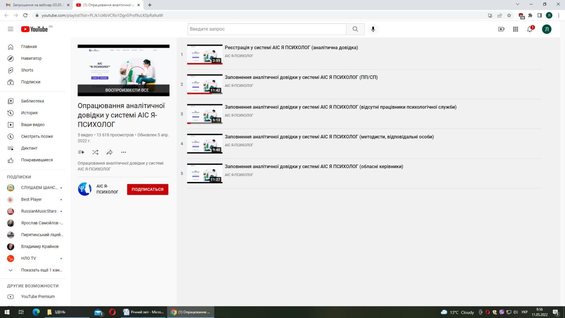The image size is (565, 318).
Task: Open the Реєстрація у системі video title
Action: (291, 47)
